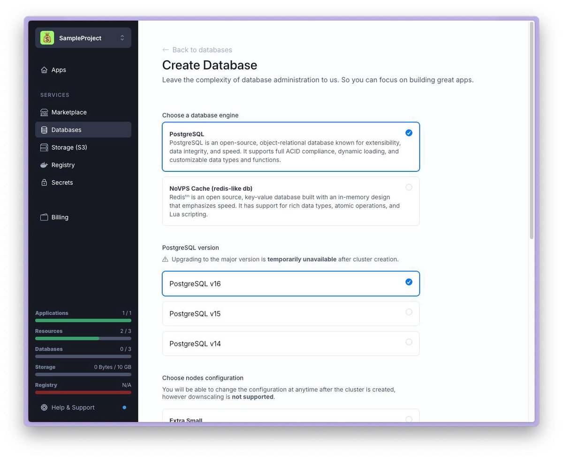Viewport: 563px width, 458px height.
Task: Open Storage (S3) in the sidebar
Action: point(69,148)
